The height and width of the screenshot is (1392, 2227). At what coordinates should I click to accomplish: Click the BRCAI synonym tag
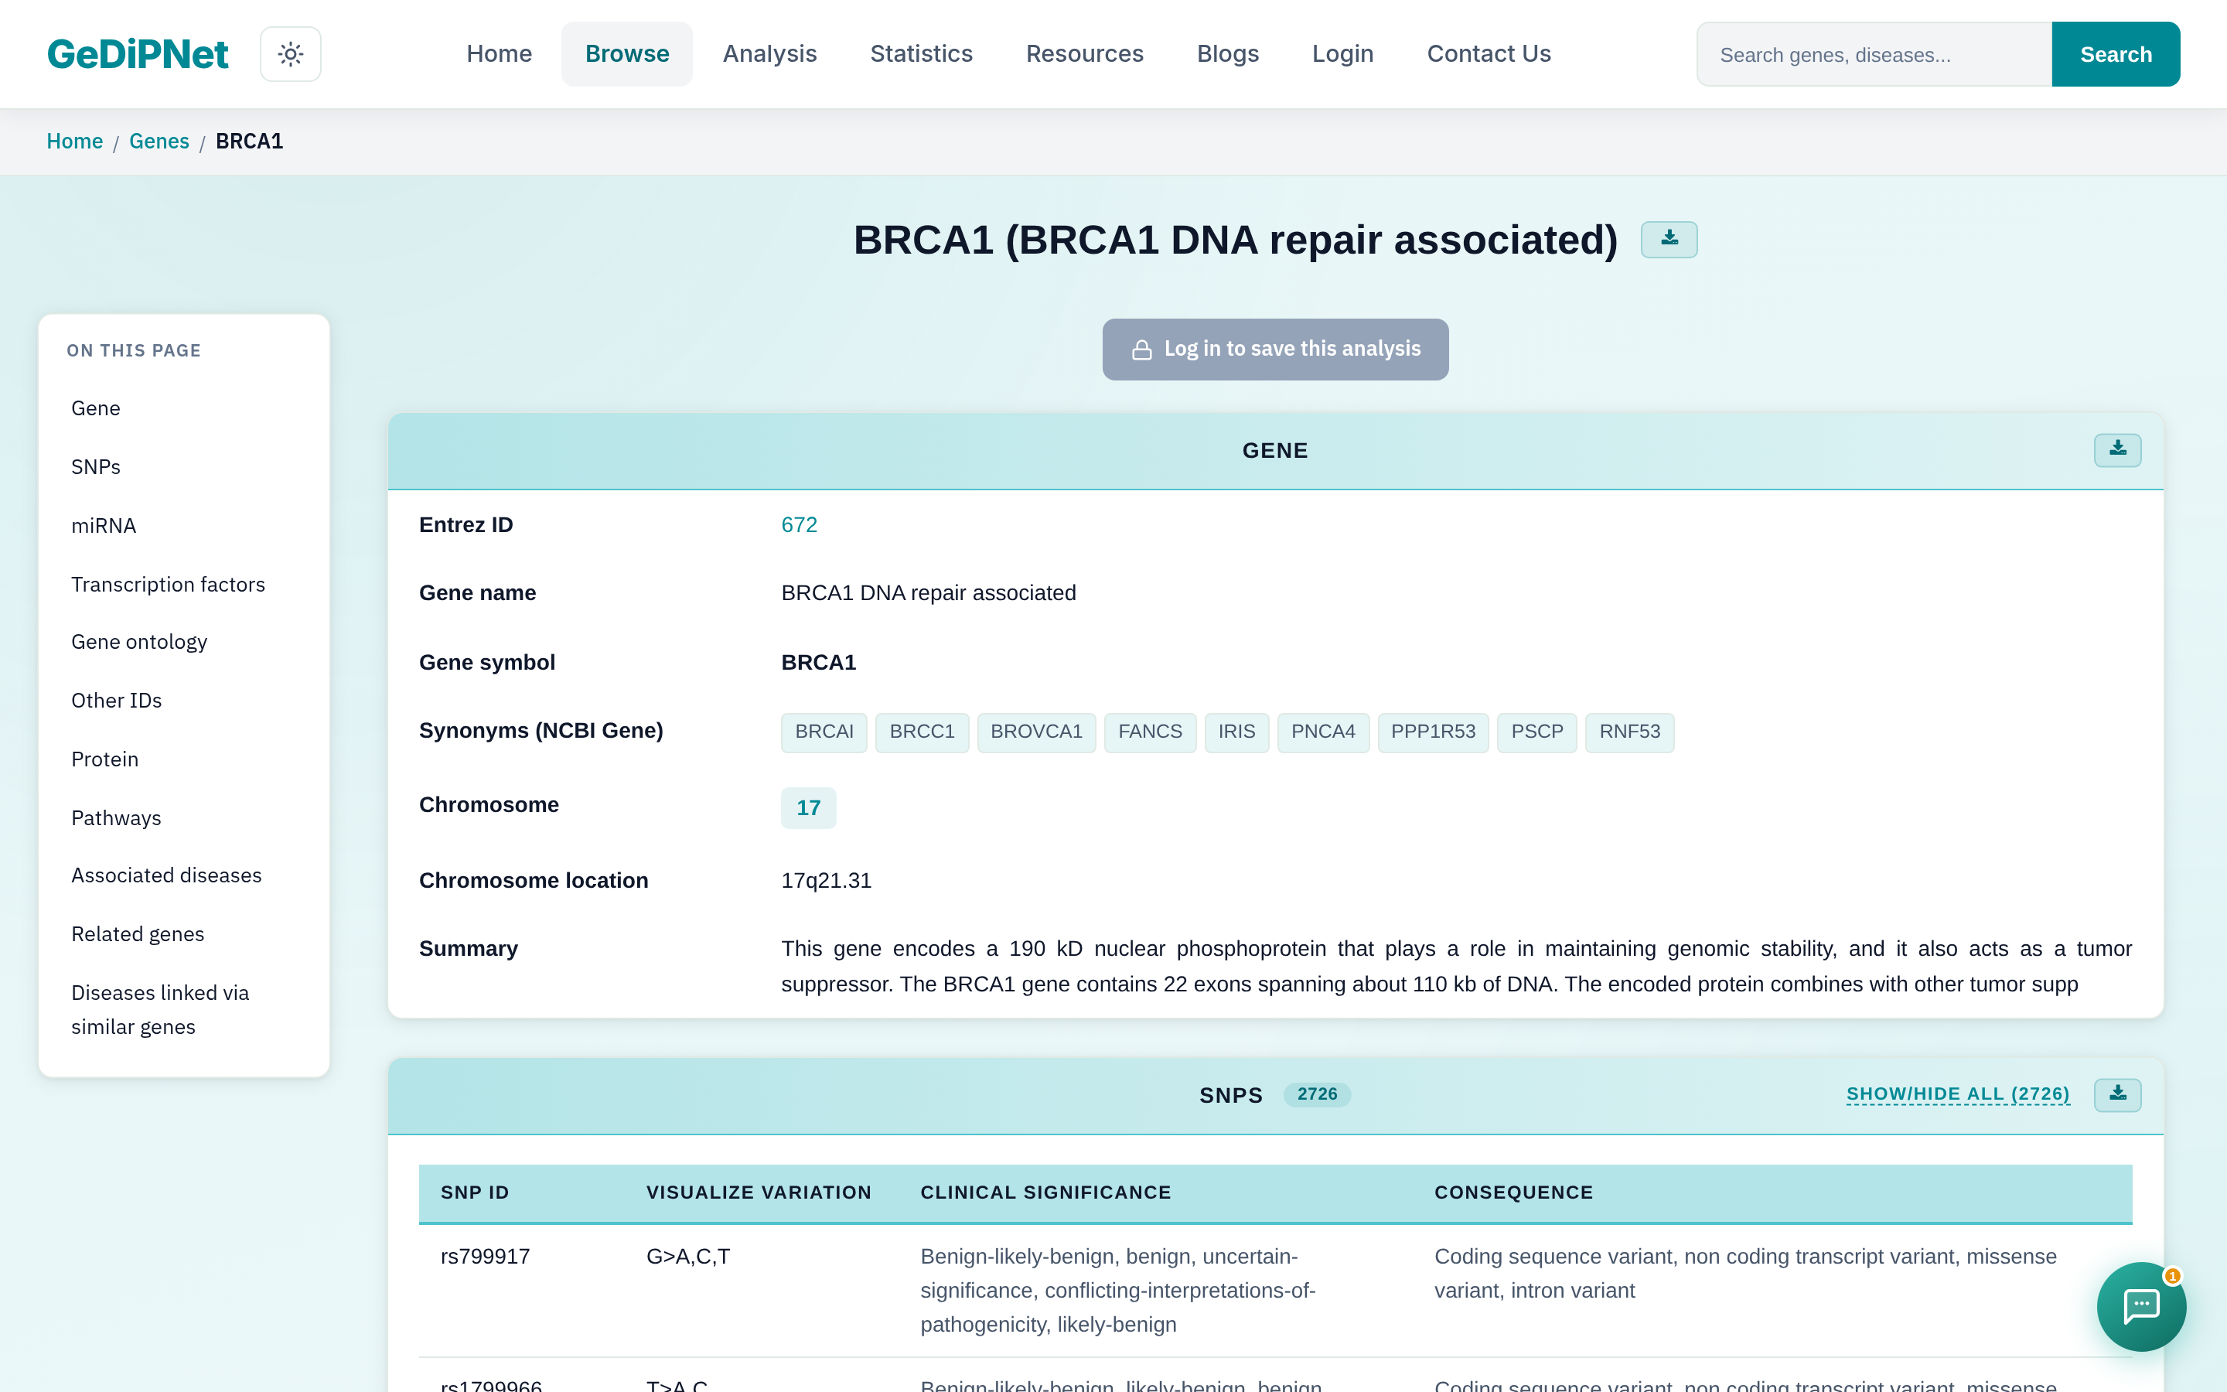[x=824, y=732]
